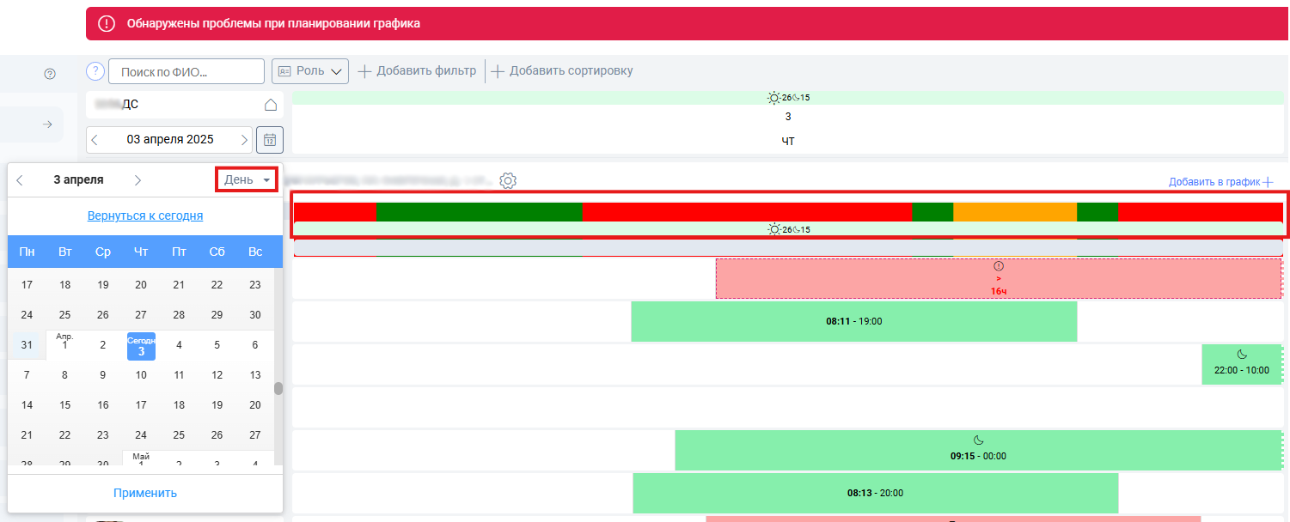1290x522 pixels.
Task: Click the warning icon on the >16ч shift
Action: click(998, 266)
